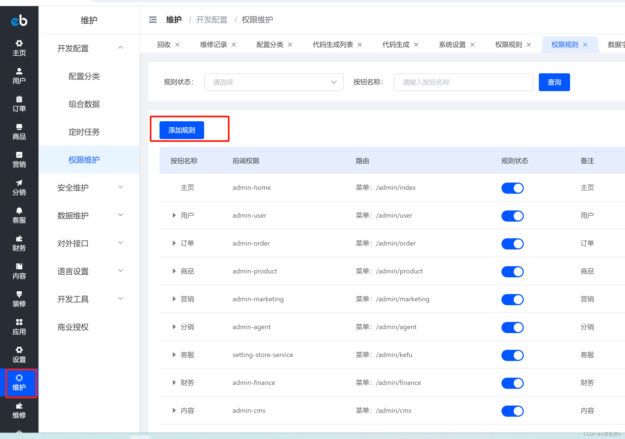Open the 应用 apps sidebar icon

[x=19, y=327]
